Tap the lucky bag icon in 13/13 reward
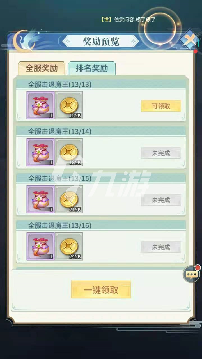Image resolution: width=202 pixels, height=359 pixels. pos(40,105)
